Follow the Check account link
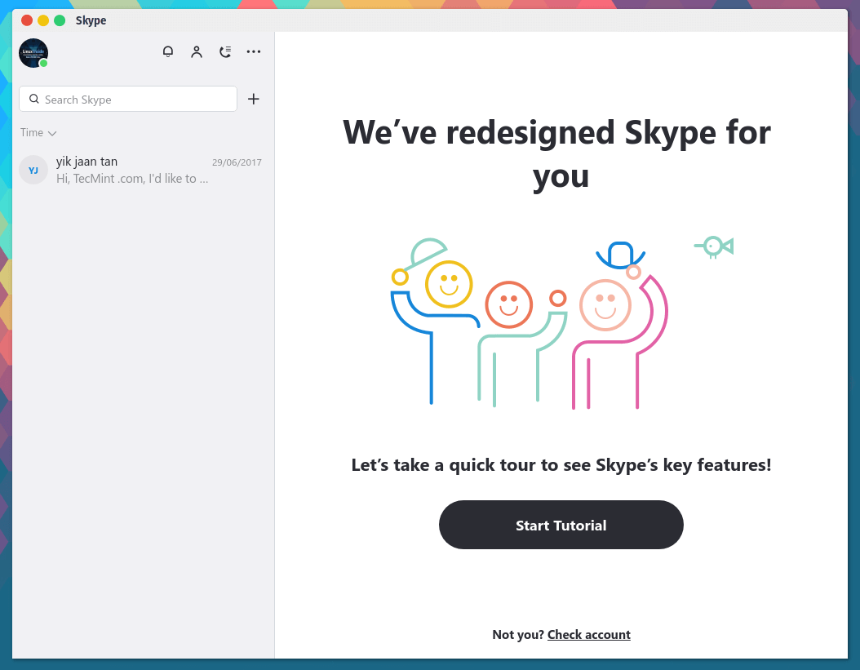Image resolution: width=860 pixels, height=670 pixels. (588, 634)
